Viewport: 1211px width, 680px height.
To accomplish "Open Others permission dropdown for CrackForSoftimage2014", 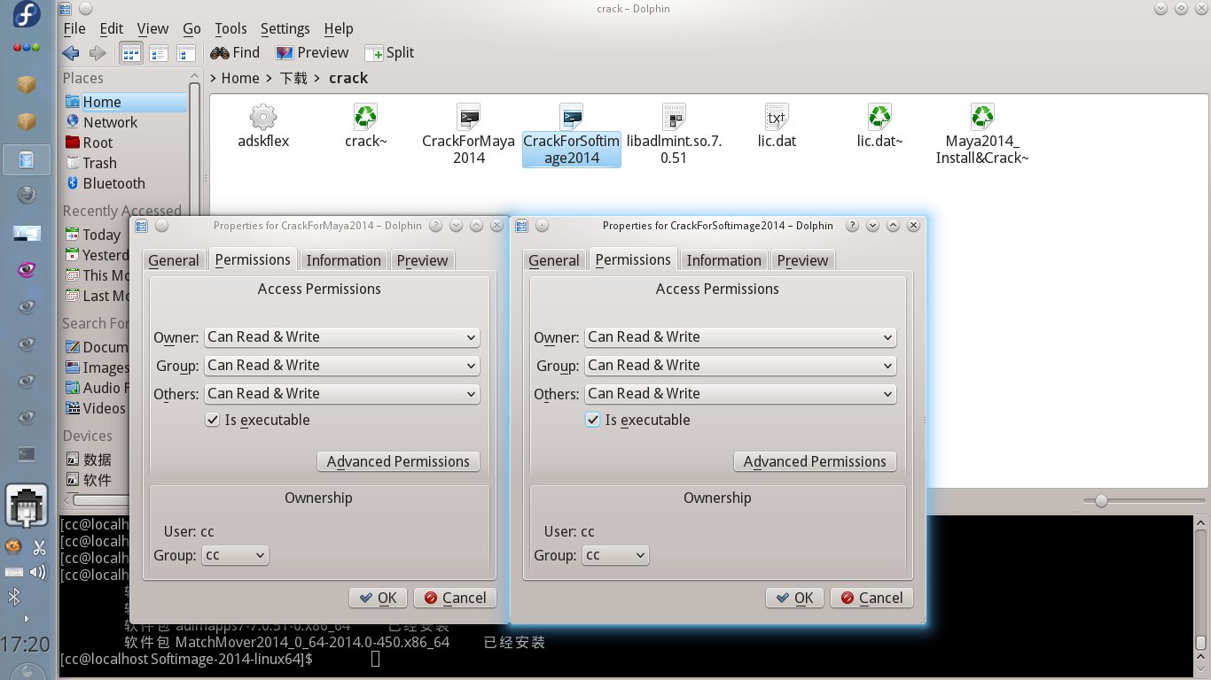I will pyautogui.click(x=740, y=394).
